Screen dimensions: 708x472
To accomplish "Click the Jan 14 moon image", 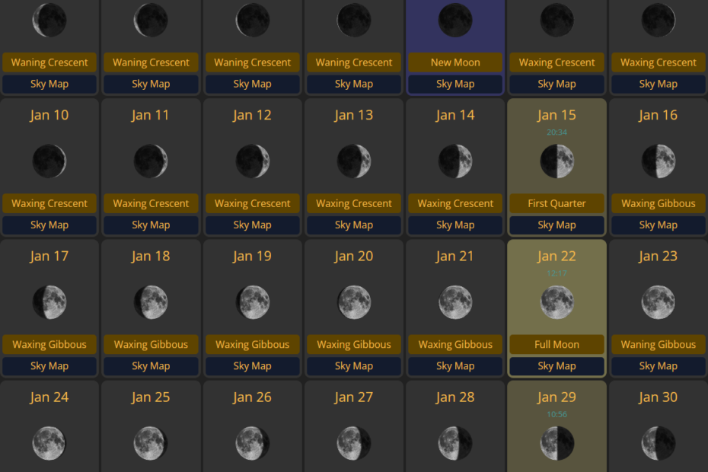I will click(455, 161).
